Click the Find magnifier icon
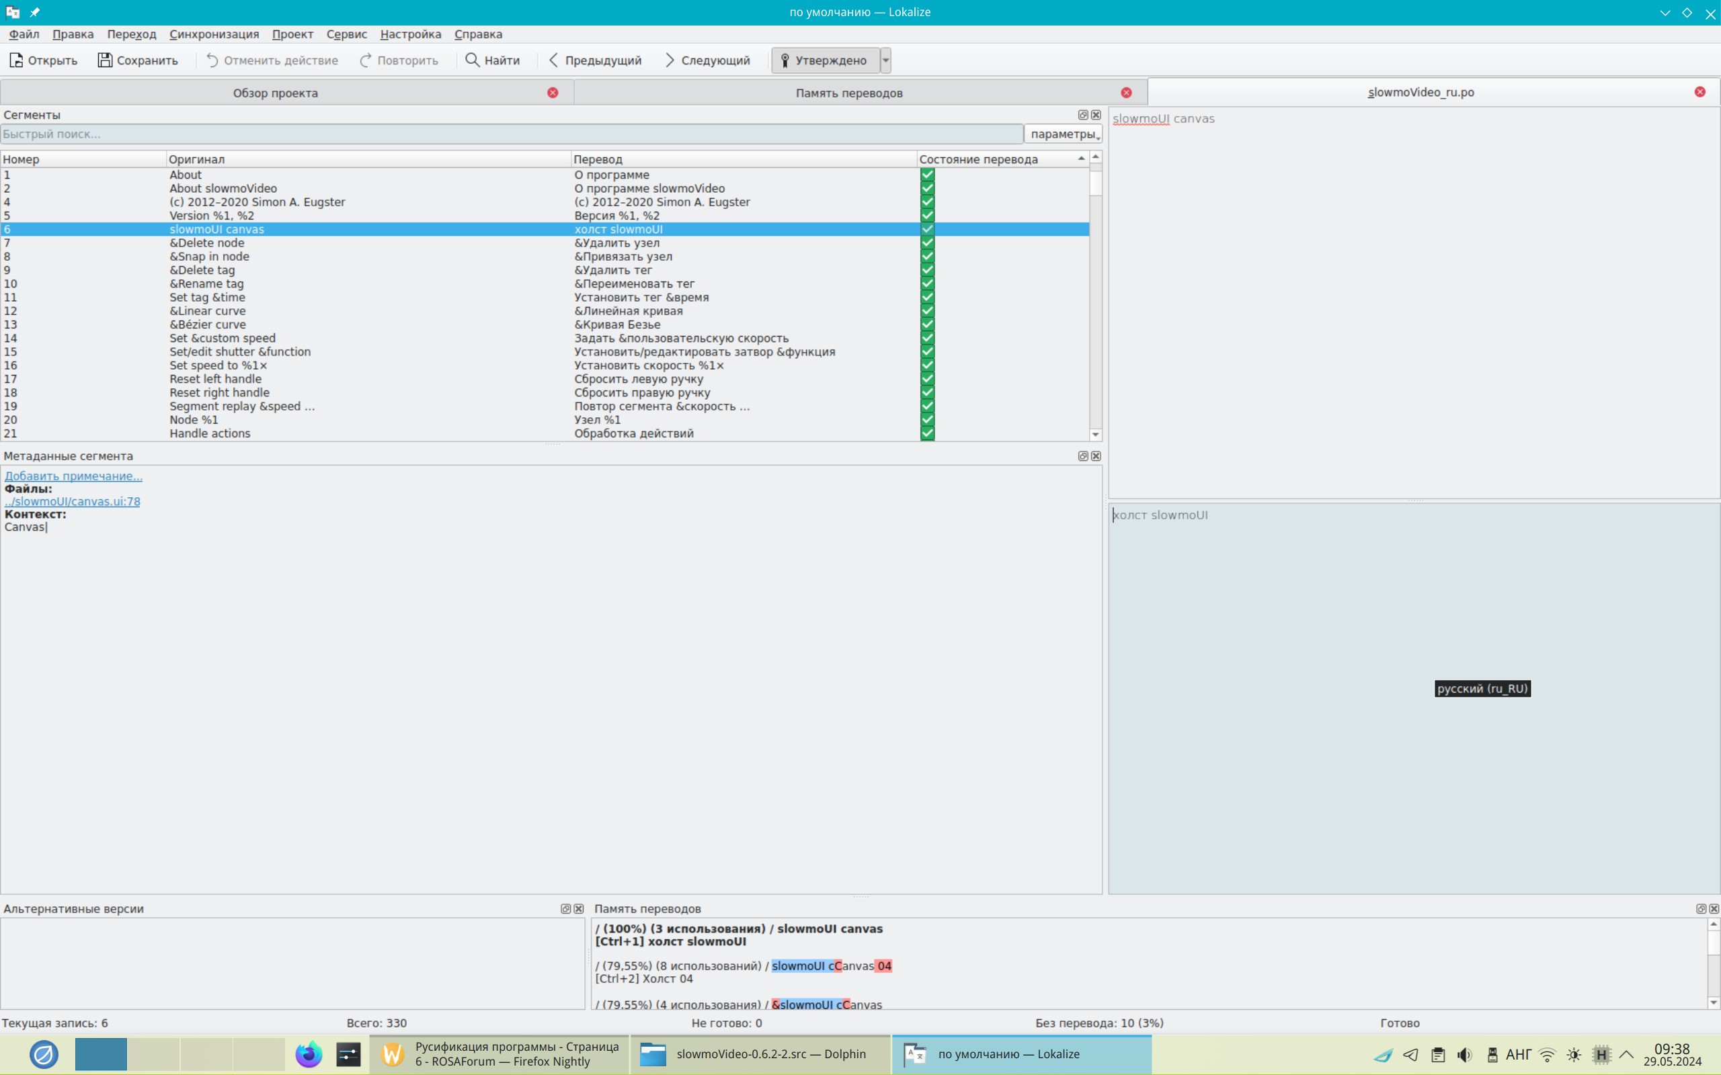 coord(472,60)
